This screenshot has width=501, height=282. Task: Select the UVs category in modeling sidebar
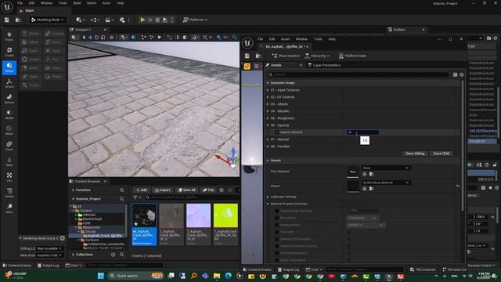click(9, 177)
